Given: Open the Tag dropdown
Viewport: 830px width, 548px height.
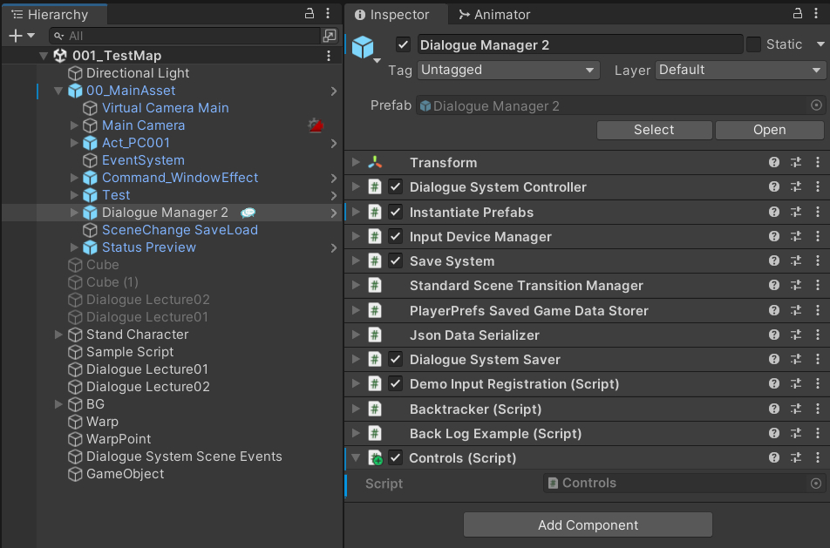Looking at the screenshot, I should (508, 70).
